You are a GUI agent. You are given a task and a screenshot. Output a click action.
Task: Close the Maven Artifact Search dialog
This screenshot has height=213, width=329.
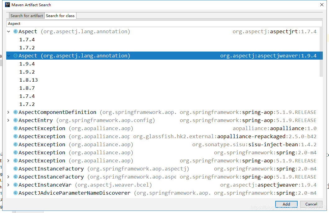[x=322, y=5]
